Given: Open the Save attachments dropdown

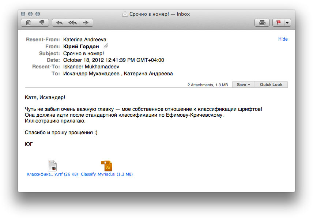Looking at the screenshot, I should [243, 84].
